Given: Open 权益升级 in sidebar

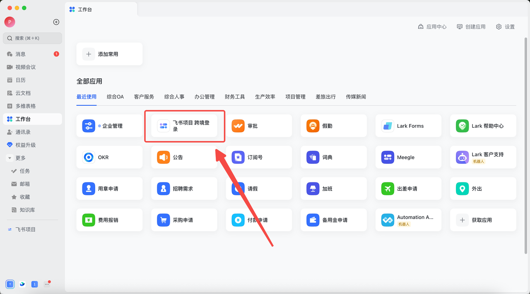Looking at the screenshot, I should coord(32,145).
